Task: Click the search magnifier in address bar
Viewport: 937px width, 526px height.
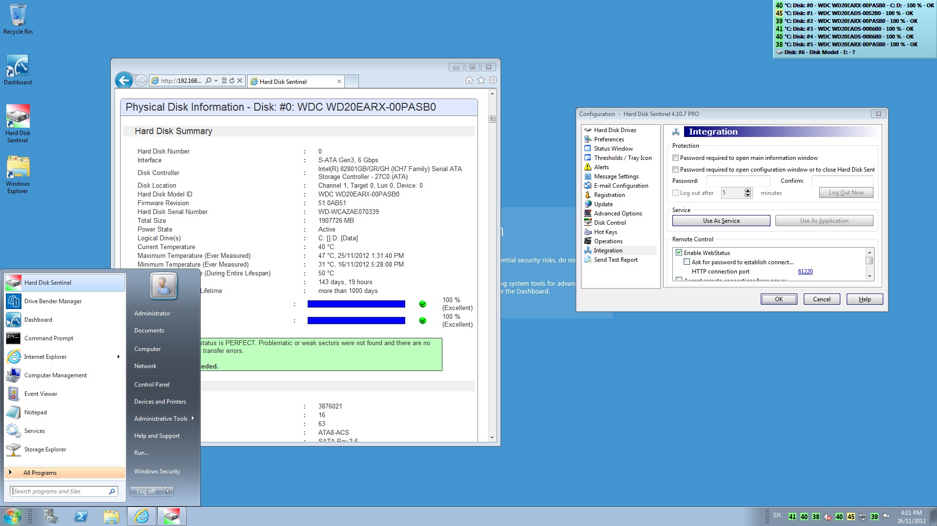Action: 208,80
